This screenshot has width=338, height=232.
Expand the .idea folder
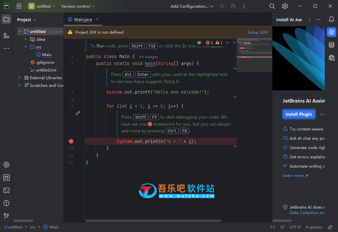pos(26,39)
